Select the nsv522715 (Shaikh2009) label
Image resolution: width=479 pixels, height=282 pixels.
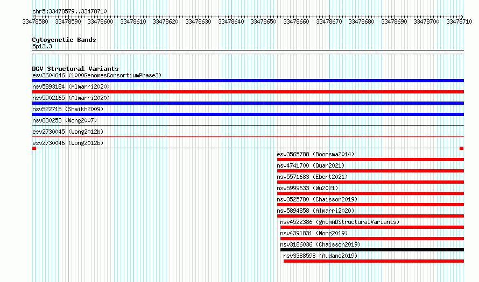(68, 109)
